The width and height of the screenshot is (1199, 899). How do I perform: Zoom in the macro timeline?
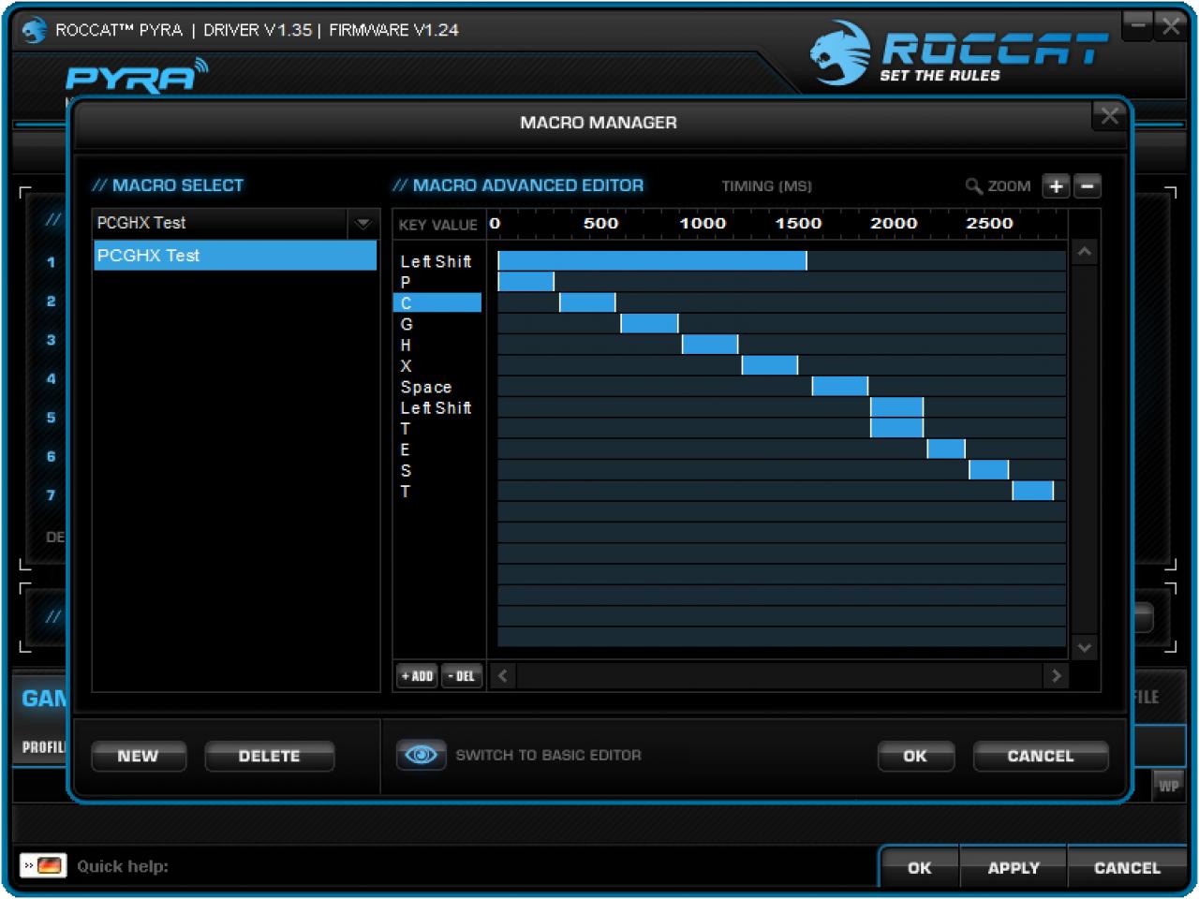coord(1056,186)
